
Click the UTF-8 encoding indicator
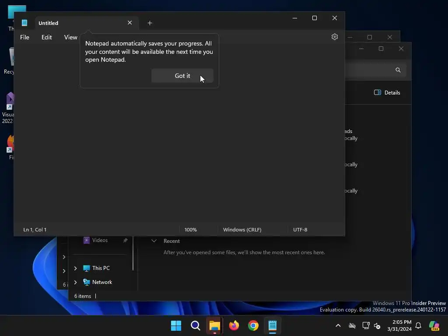300,230
